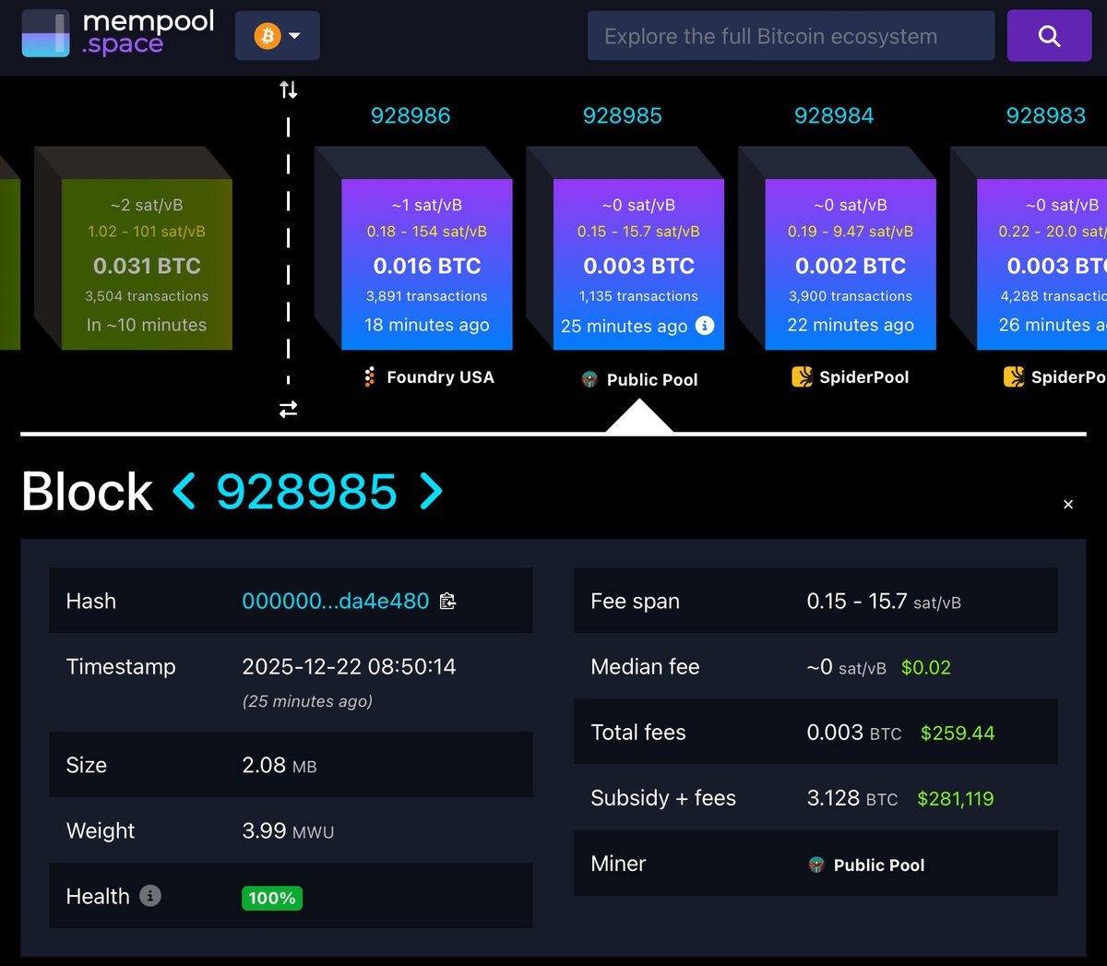Click the fee span value 0.15 - 15.7 sat/vB
This screenshot has width=1107, height=966.
(884, 601)
